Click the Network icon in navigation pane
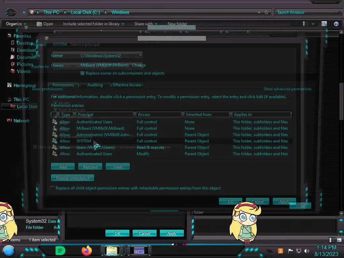The width and height of the screenshot is (344, 258). (x=9, y=120)
